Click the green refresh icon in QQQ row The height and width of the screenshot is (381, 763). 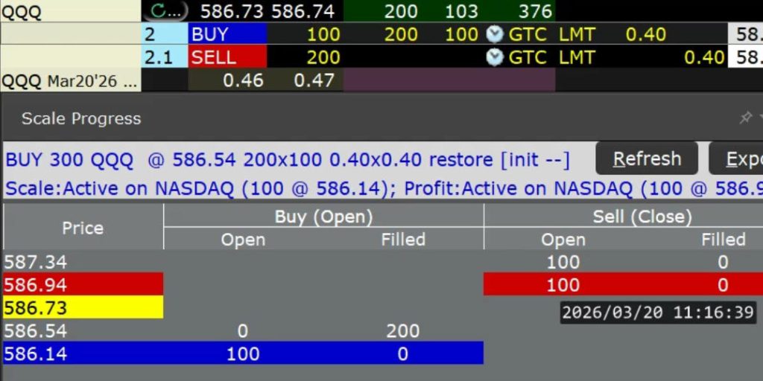coord(159,11)
